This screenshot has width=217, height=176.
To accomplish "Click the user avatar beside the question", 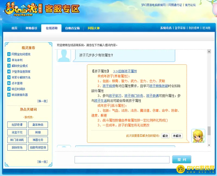I will tap(64, 55).
